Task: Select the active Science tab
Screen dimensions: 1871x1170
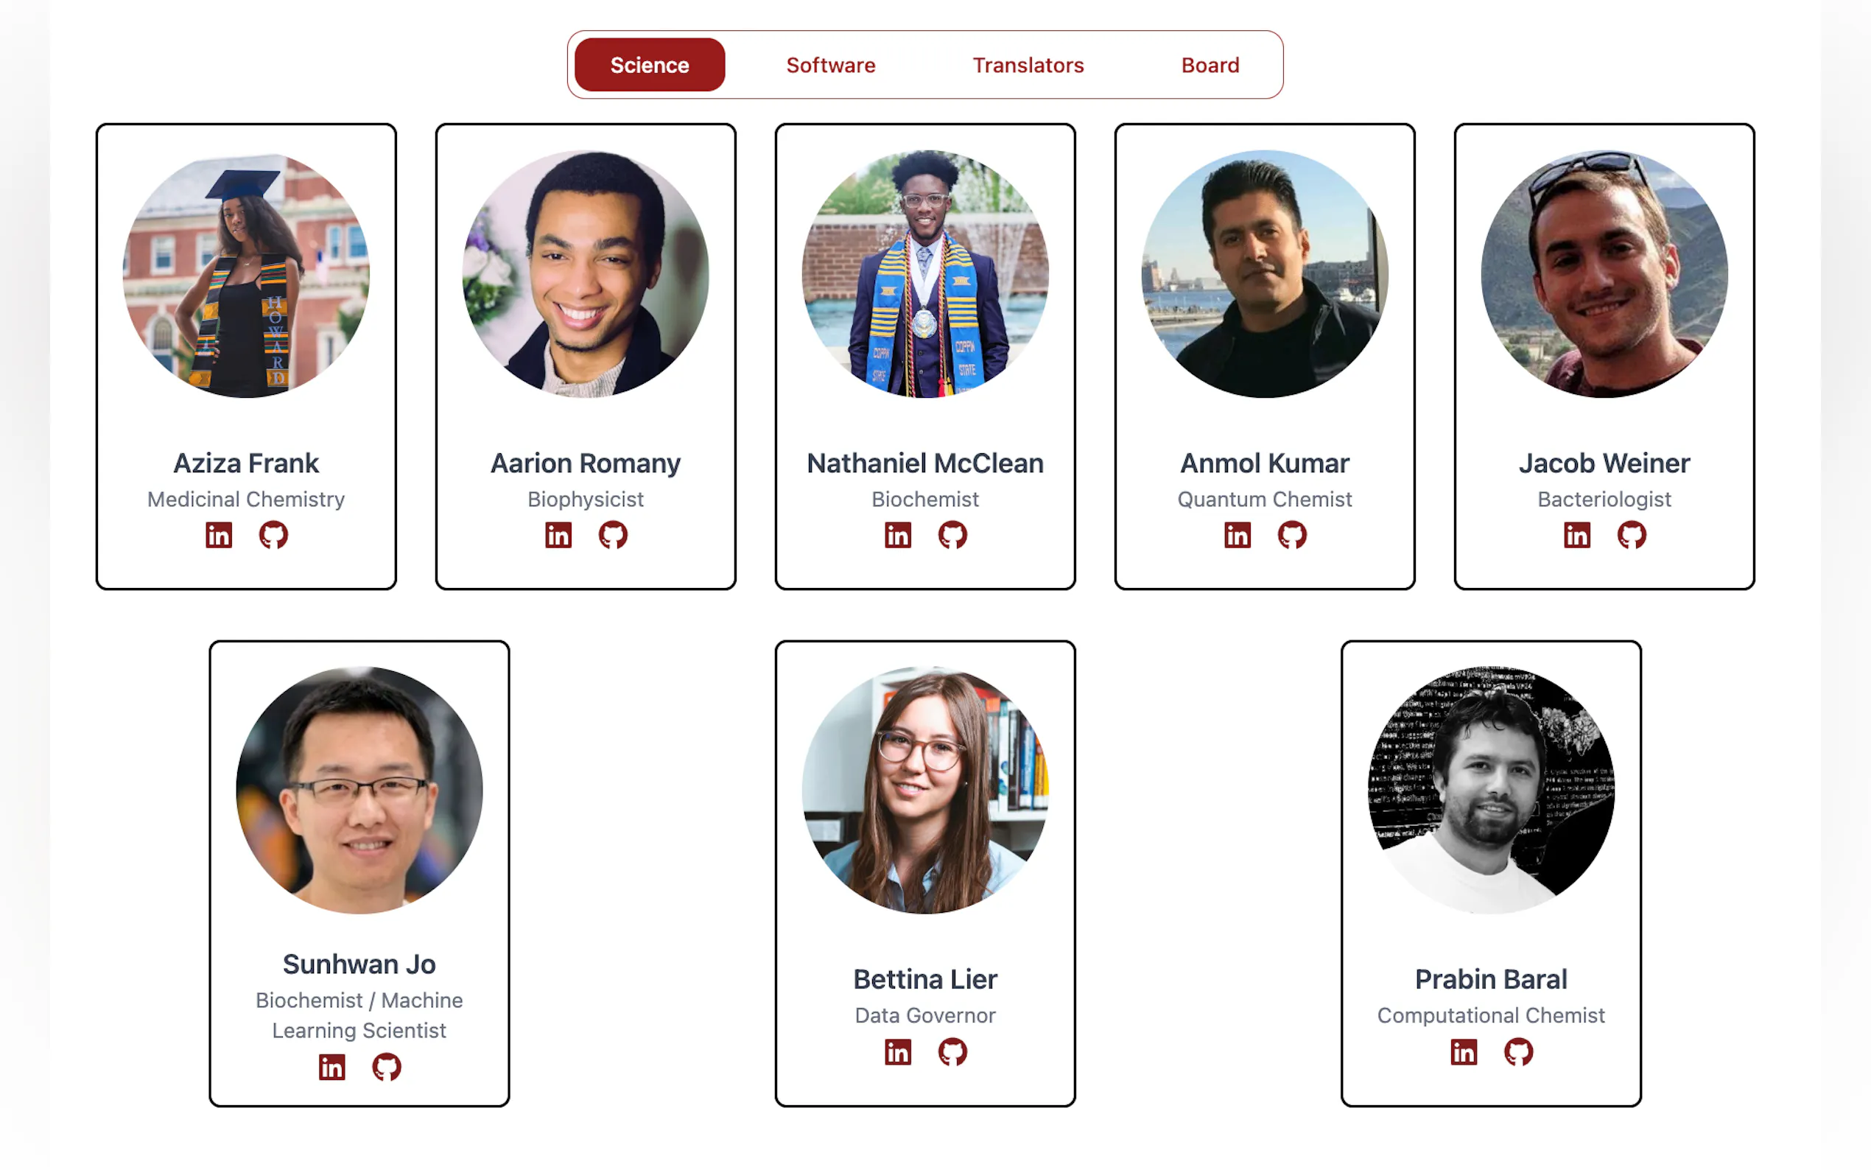Action: click(x=650, y=65)
